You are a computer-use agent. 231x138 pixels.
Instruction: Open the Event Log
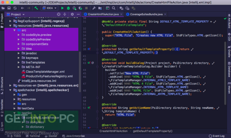point(217,136)
